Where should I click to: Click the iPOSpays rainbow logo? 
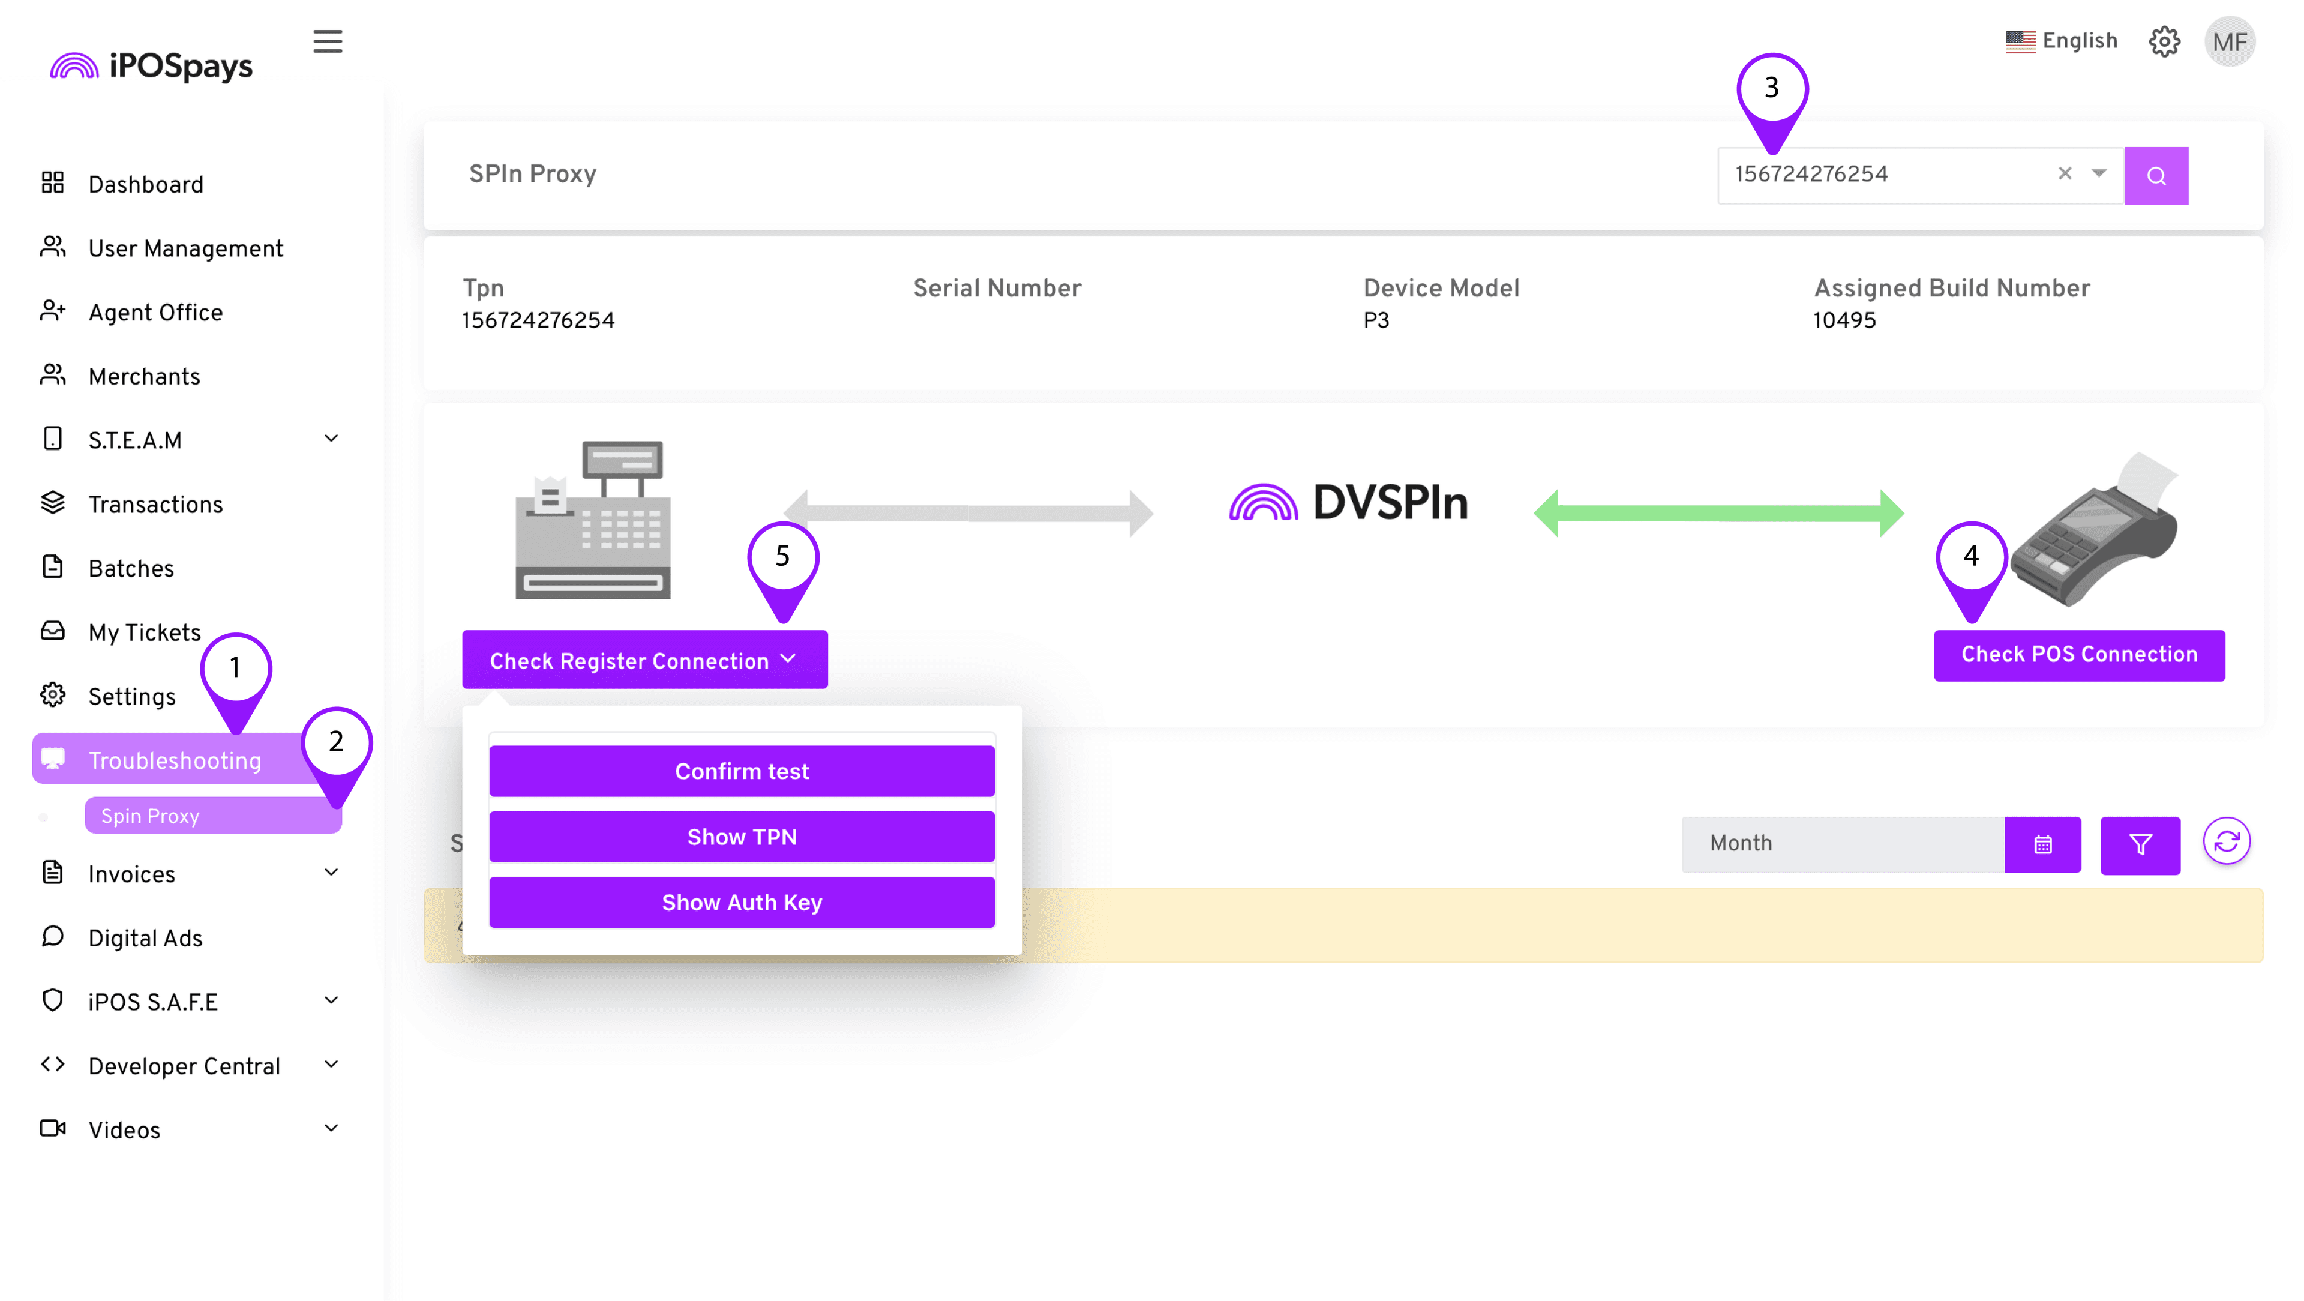[x=74, y=65]
